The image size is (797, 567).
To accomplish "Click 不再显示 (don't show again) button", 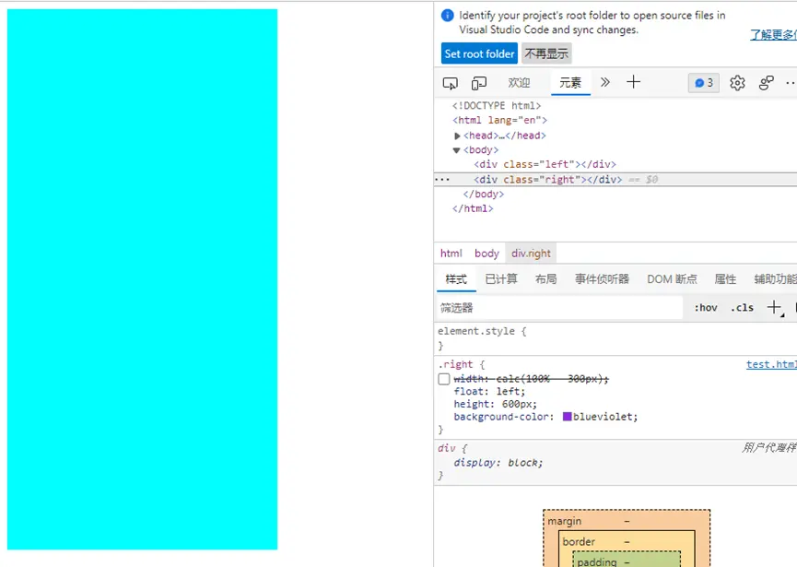I will tap(546, 53).
